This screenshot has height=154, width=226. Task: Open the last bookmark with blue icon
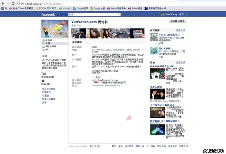(x=156, y=8)
